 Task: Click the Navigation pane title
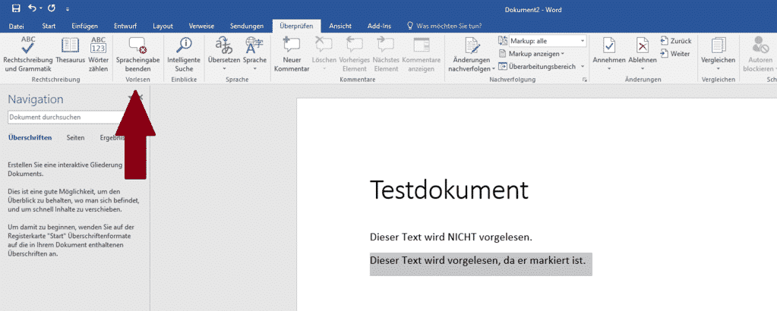pos(36,99)
